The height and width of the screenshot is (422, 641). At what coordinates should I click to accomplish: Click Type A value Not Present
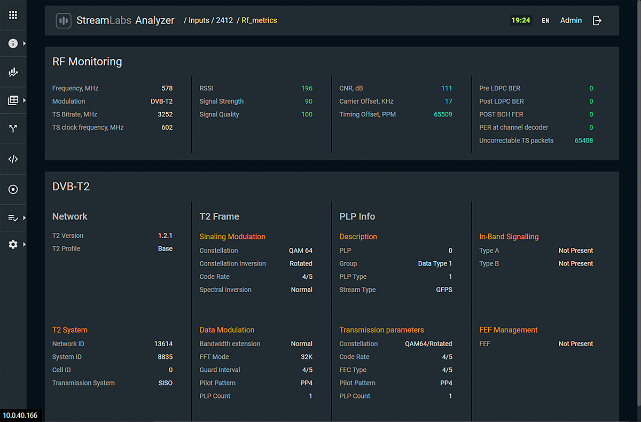[576, 251]
